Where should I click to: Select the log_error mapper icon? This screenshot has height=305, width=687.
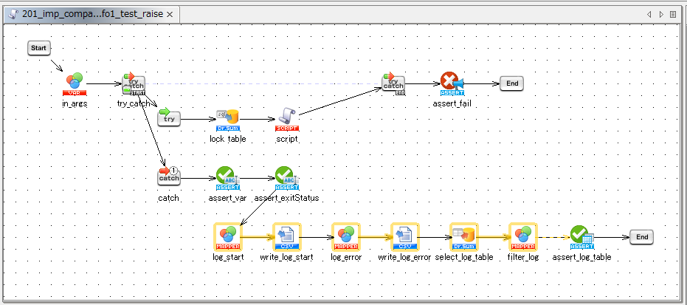point(345,236)
